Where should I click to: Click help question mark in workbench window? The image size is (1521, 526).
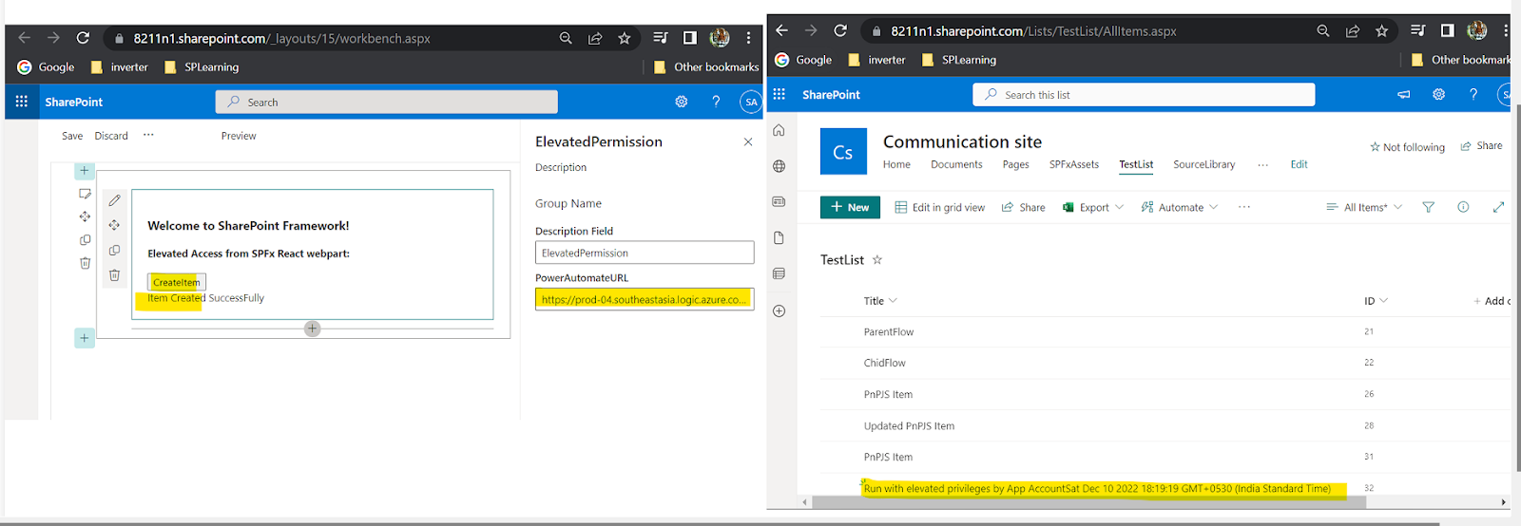point(716,102)
